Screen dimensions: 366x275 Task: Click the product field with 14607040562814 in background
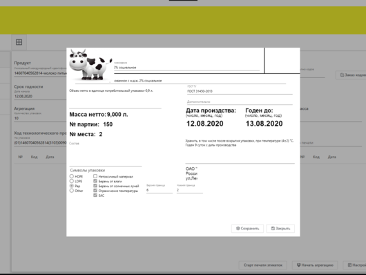40,73
